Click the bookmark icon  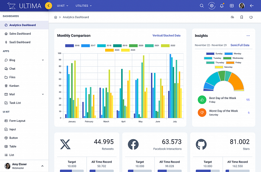tap(242, 17)
